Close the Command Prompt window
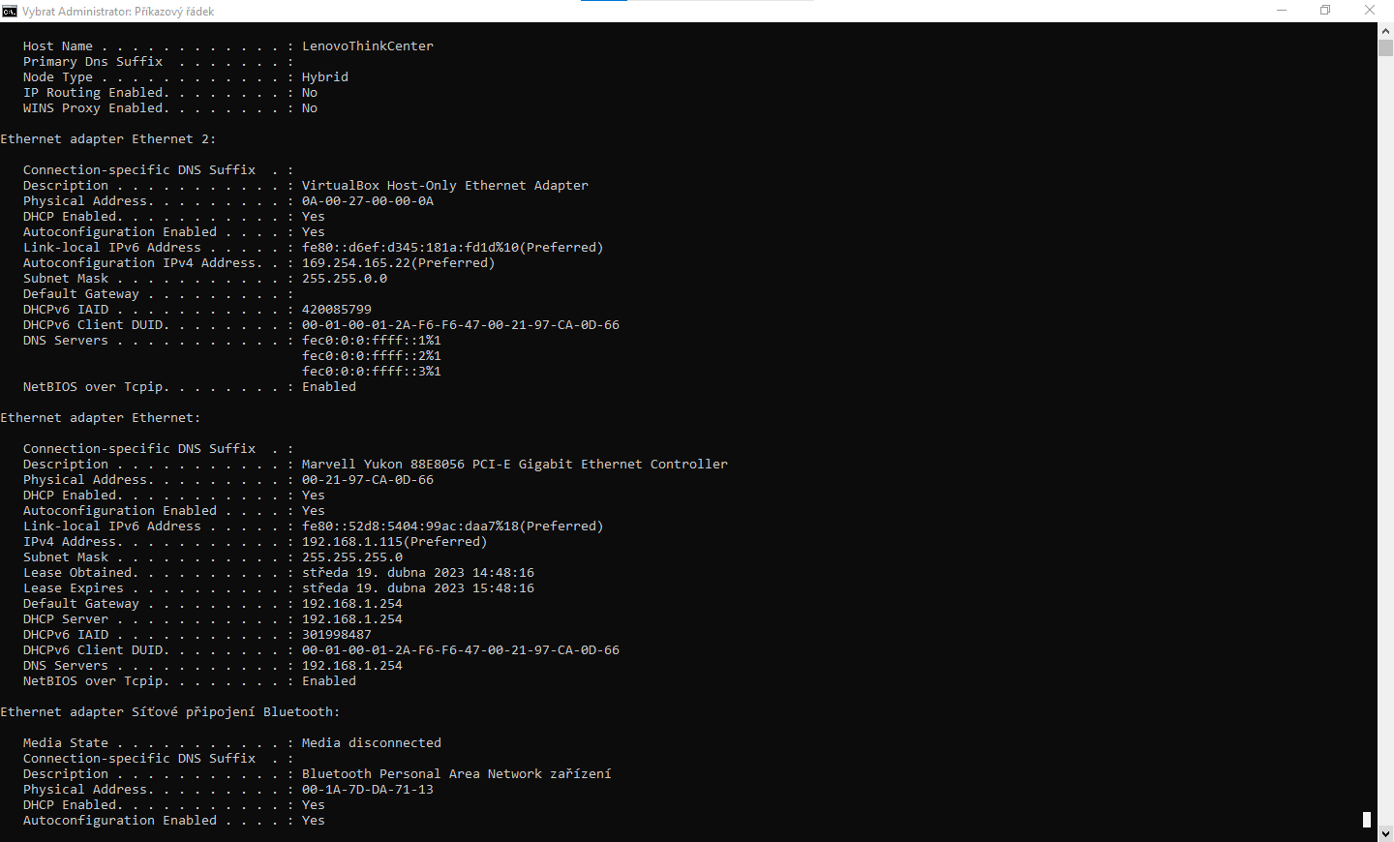This screenshot has width=1394, height=842. point(1370,11)
